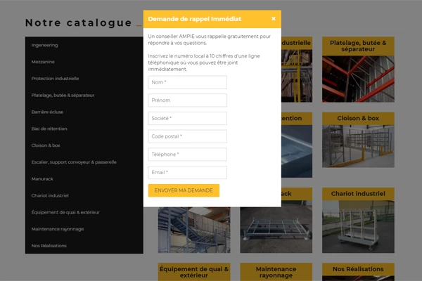Open Mezzanine in the catalogue sidebar
The width and height of the screenshot is (422, 281).
coord(43,62)
